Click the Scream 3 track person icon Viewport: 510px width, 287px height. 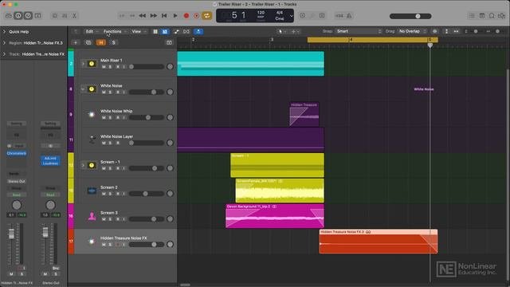(92, 216)
